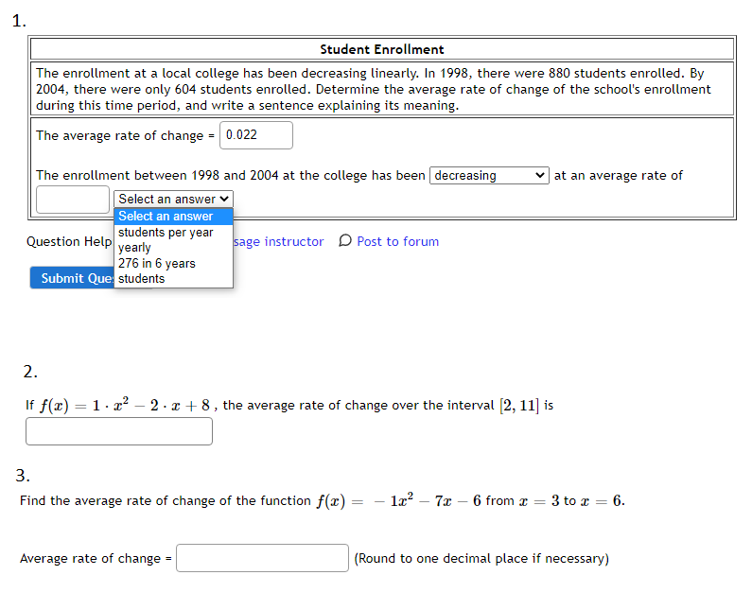
Task: Open the 'decreasing' dropdown
Action: pyautogui.click(x=489, y=176)
